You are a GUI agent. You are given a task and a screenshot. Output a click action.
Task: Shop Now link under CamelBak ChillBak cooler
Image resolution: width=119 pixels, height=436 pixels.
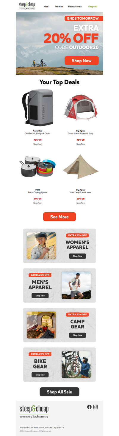coord(37,144)
